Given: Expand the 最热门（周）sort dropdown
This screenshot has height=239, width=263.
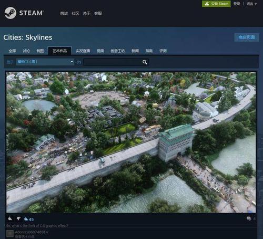Looking at the screenshot, I should (45, 62).
